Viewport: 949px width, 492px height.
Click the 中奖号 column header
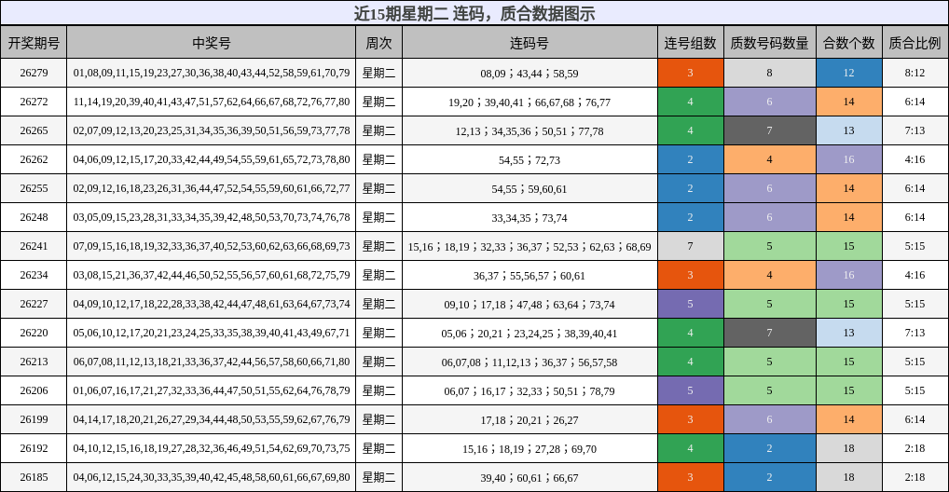[x=212, y=42]
